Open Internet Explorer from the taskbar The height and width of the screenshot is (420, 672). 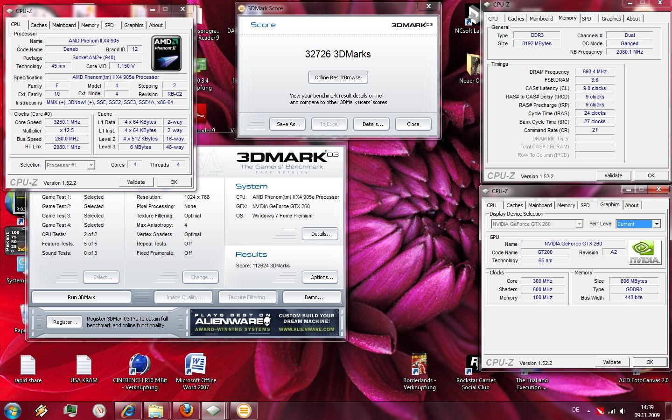(127, 410)
